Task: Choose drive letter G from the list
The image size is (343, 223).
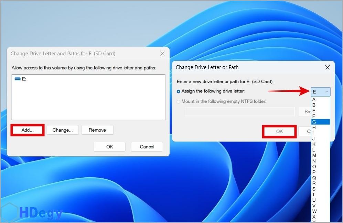Action: click(x=314, y=122)
